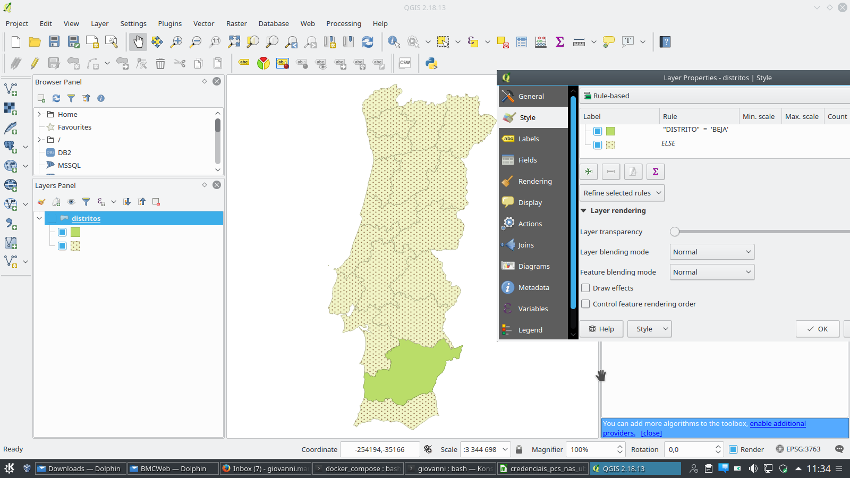The image size is (850, 478).
Task: Open the Layer blending mode dropdown
Action: 711,252
